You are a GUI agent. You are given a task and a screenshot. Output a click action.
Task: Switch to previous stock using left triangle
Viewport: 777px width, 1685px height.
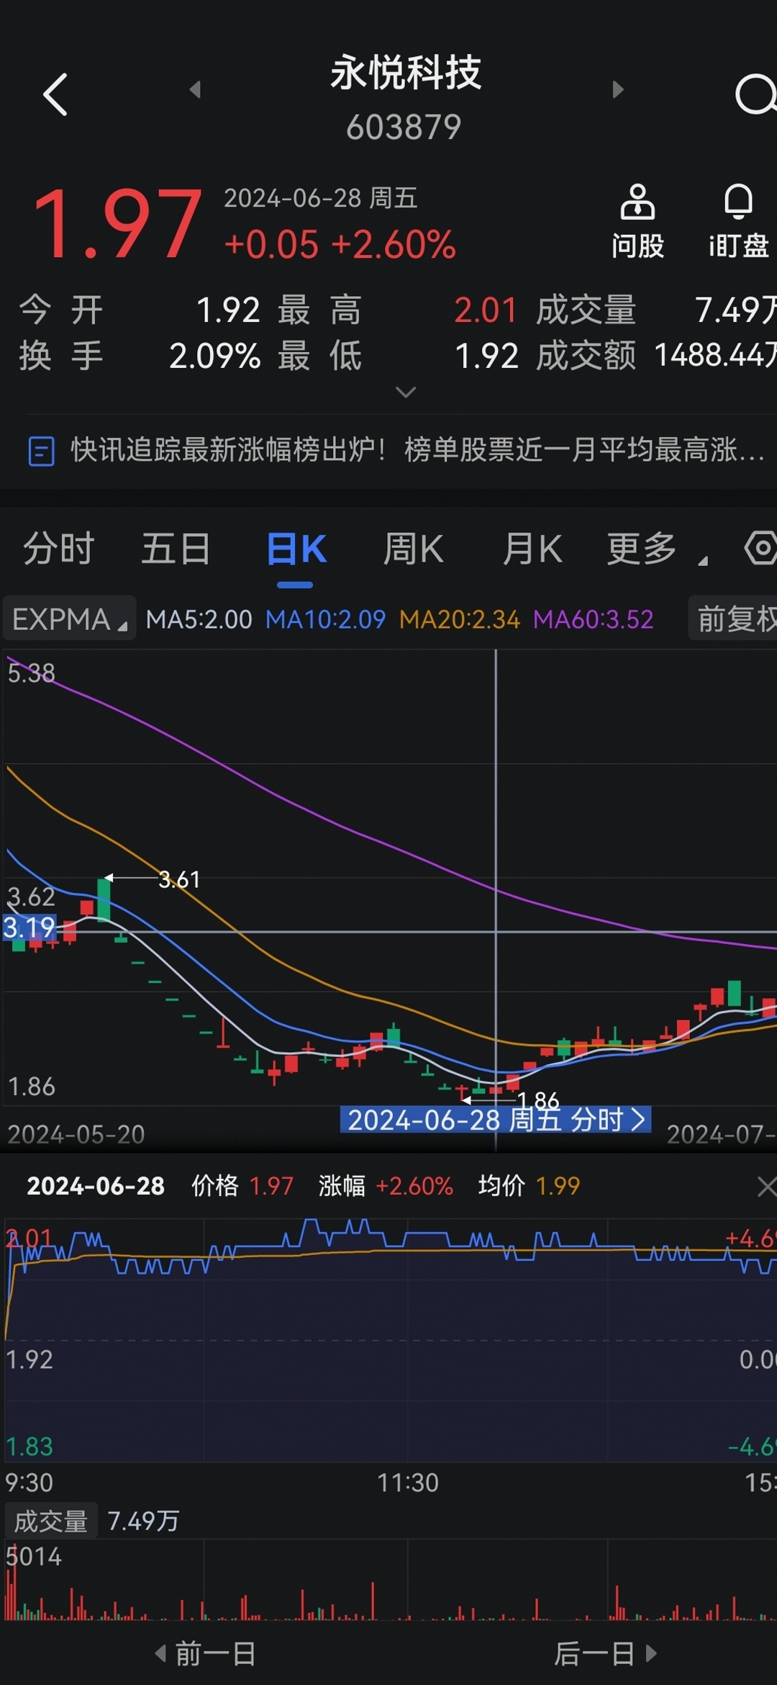click(194, 89)
